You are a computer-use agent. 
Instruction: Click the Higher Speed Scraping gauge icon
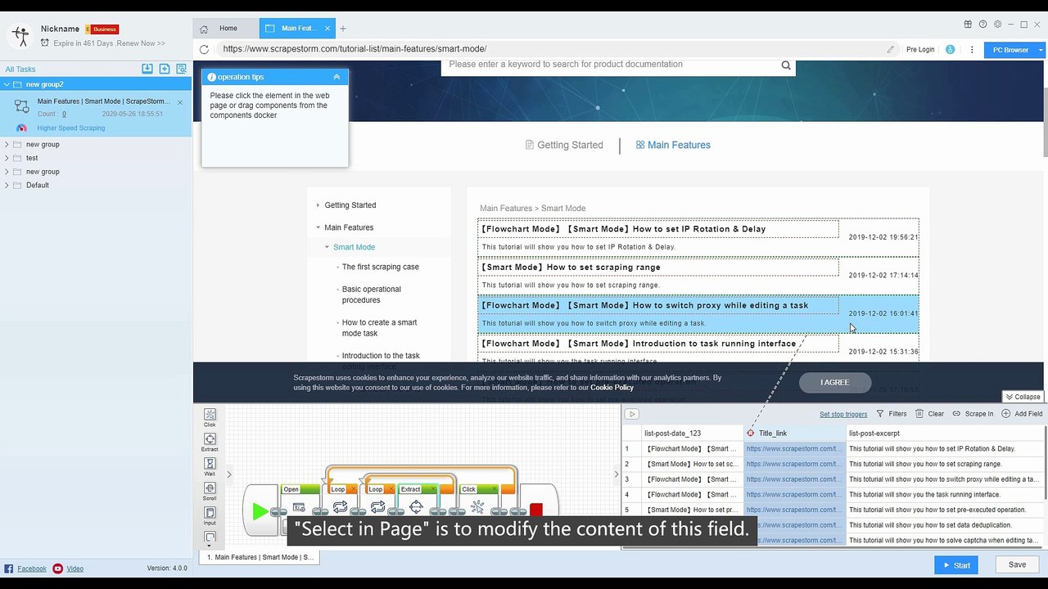21,128
